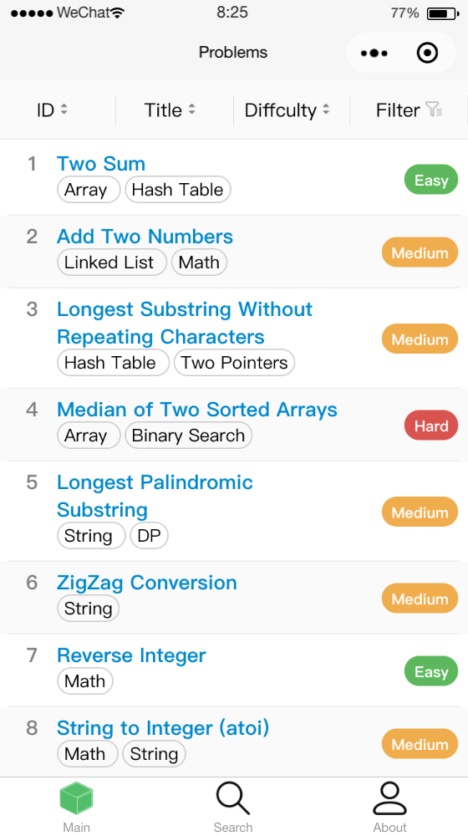Tap the green Easy badge on Reverse Integer
The image size is (468, 836).
tap(431, 671)
